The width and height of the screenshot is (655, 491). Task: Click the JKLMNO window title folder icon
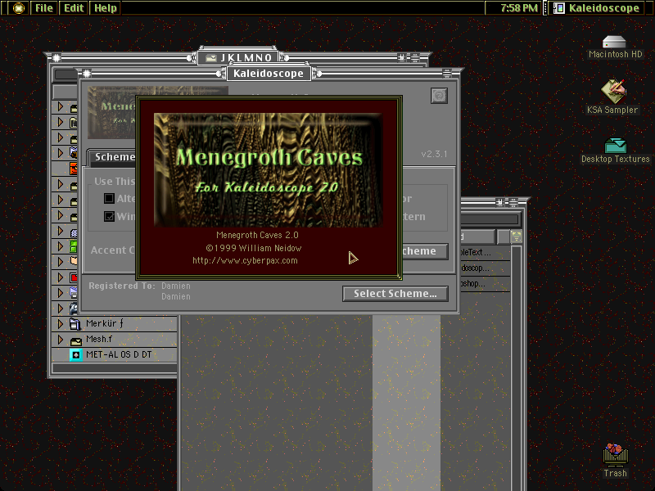pos(211,57)
